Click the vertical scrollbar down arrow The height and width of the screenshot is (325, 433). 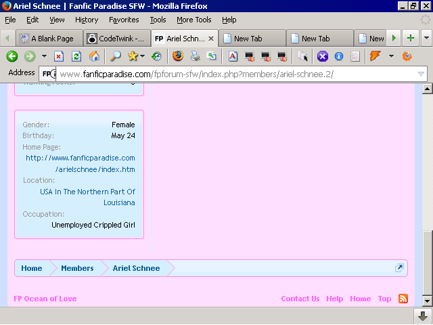[x=427, y=301]
